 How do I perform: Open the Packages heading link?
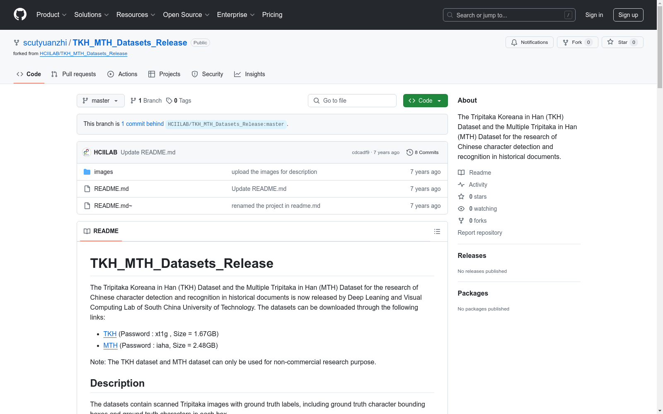(x=473, y=293)
